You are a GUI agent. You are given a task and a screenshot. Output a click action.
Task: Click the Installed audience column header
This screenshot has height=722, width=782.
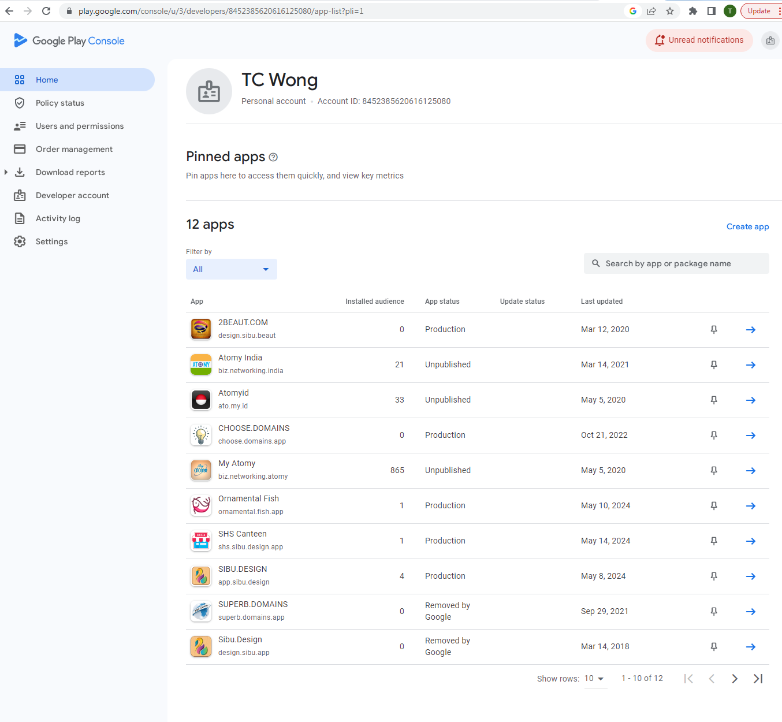click(x=375, y=302)
